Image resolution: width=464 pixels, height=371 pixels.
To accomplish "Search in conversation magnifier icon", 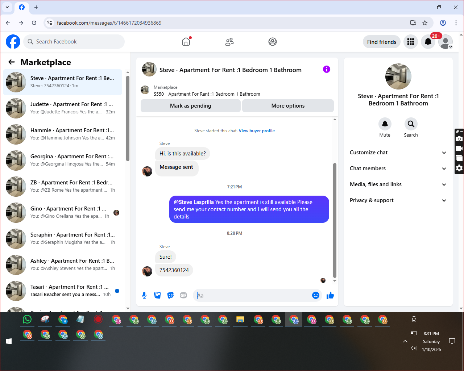I will click(411, 124).
